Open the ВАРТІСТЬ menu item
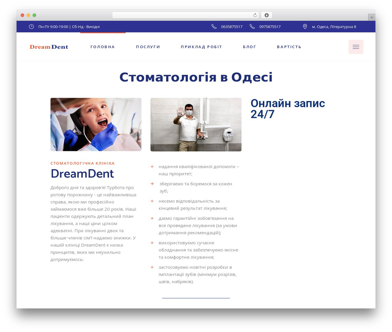This screenshot has height=332, width=392. click(x=289, y=47)
